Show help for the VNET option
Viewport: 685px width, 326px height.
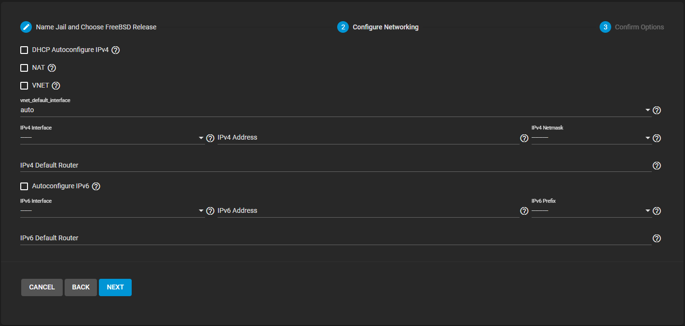56,86
